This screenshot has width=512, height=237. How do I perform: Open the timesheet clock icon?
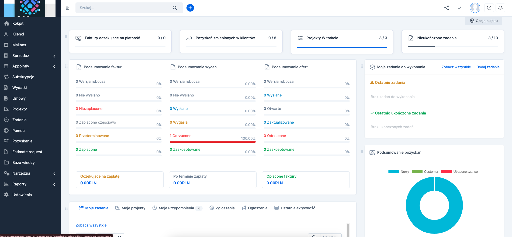pos(489,8)
